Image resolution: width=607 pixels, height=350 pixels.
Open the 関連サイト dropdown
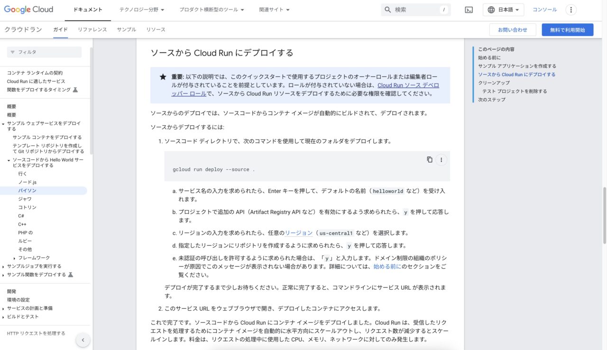[x=274, y=9]
